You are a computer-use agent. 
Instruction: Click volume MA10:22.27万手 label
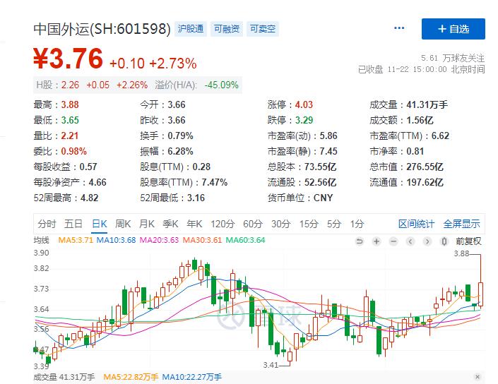pos(192,377)
